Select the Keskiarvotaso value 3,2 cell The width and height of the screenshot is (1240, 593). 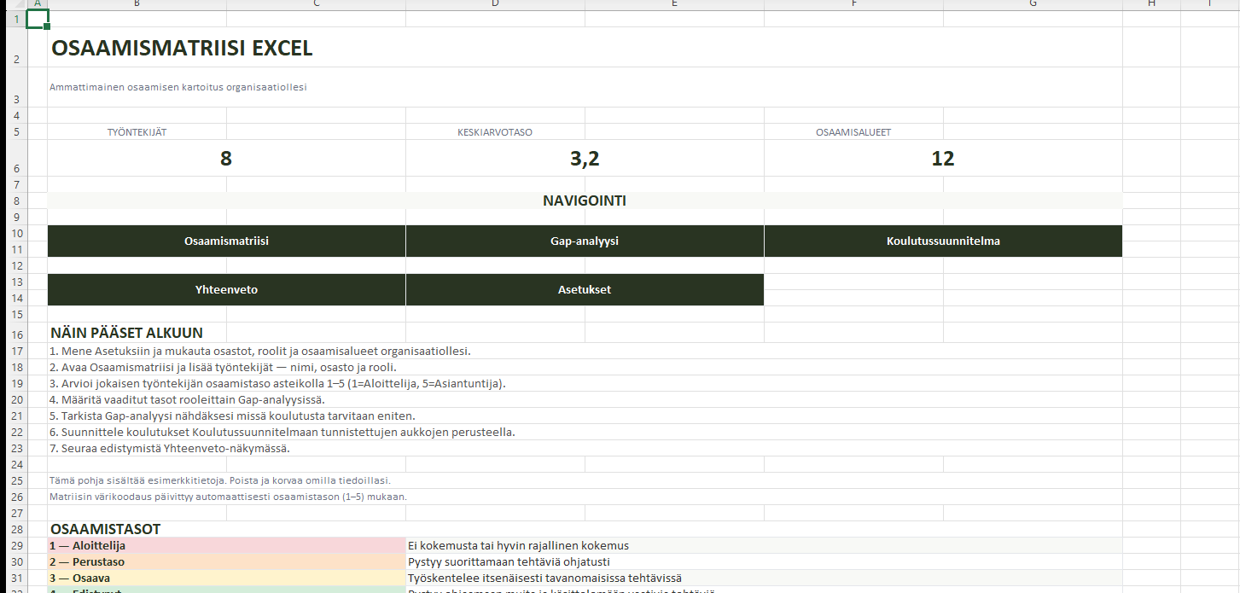[585, 159]
